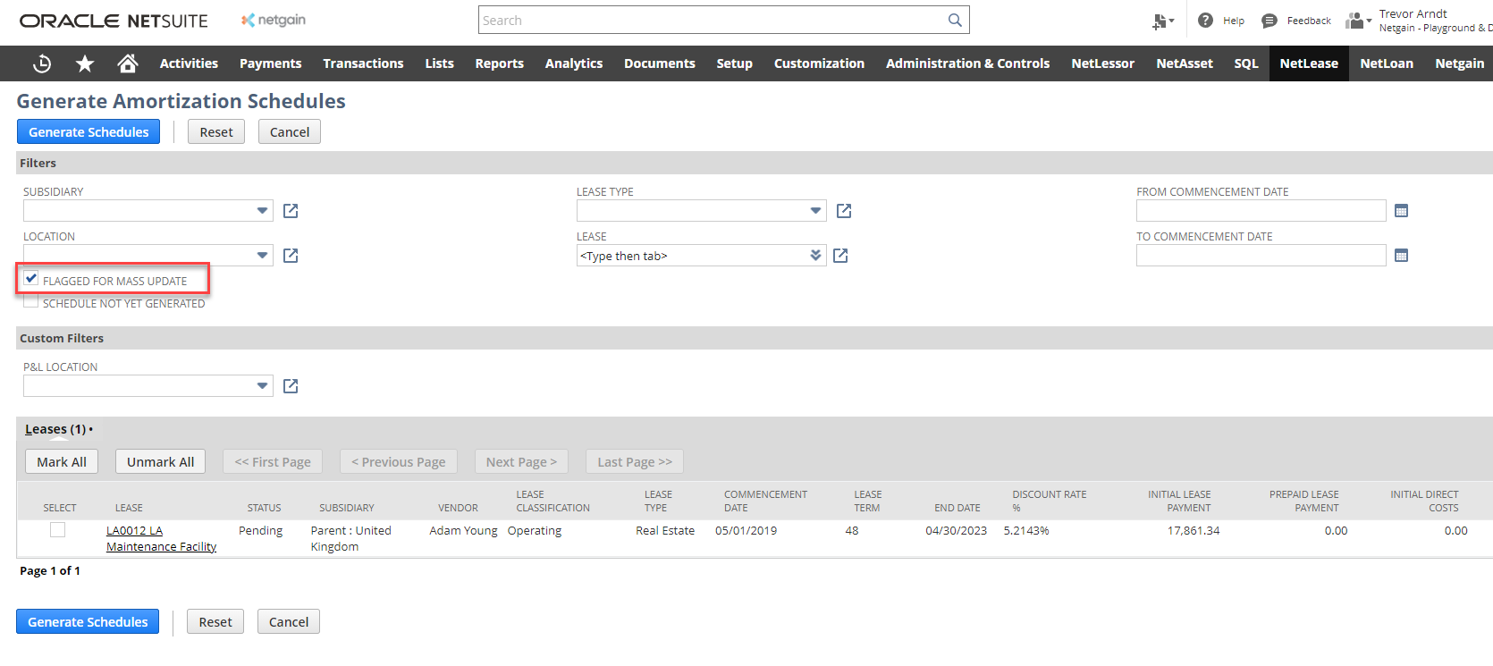Expand the Lease Type dropdown

[x=815, y=211]
